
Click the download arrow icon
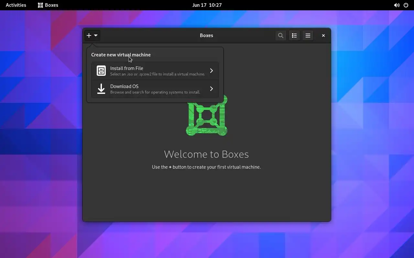click(101, 89)
